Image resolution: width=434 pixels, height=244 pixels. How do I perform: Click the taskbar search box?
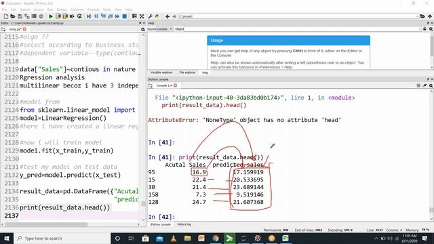click(x=62, y=238)
